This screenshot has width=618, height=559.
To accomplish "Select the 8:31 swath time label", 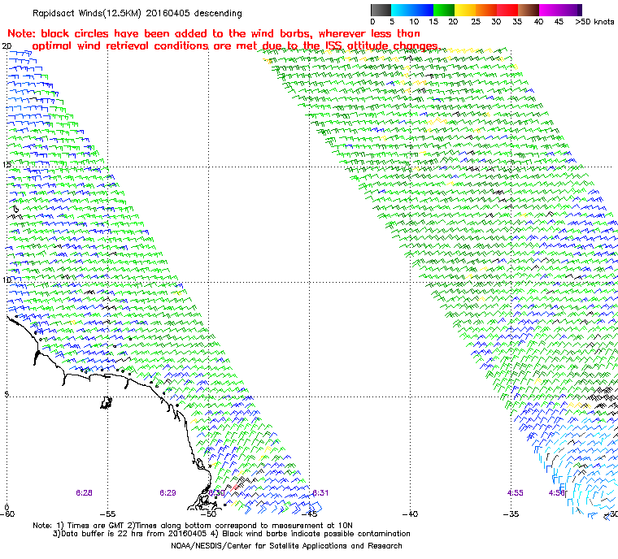I will (320, 493).
